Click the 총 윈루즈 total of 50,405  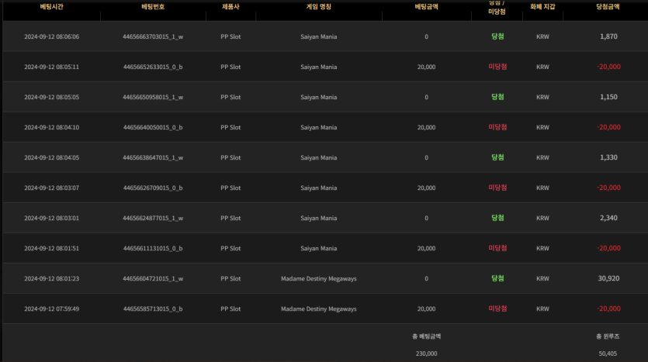(608, 353)
